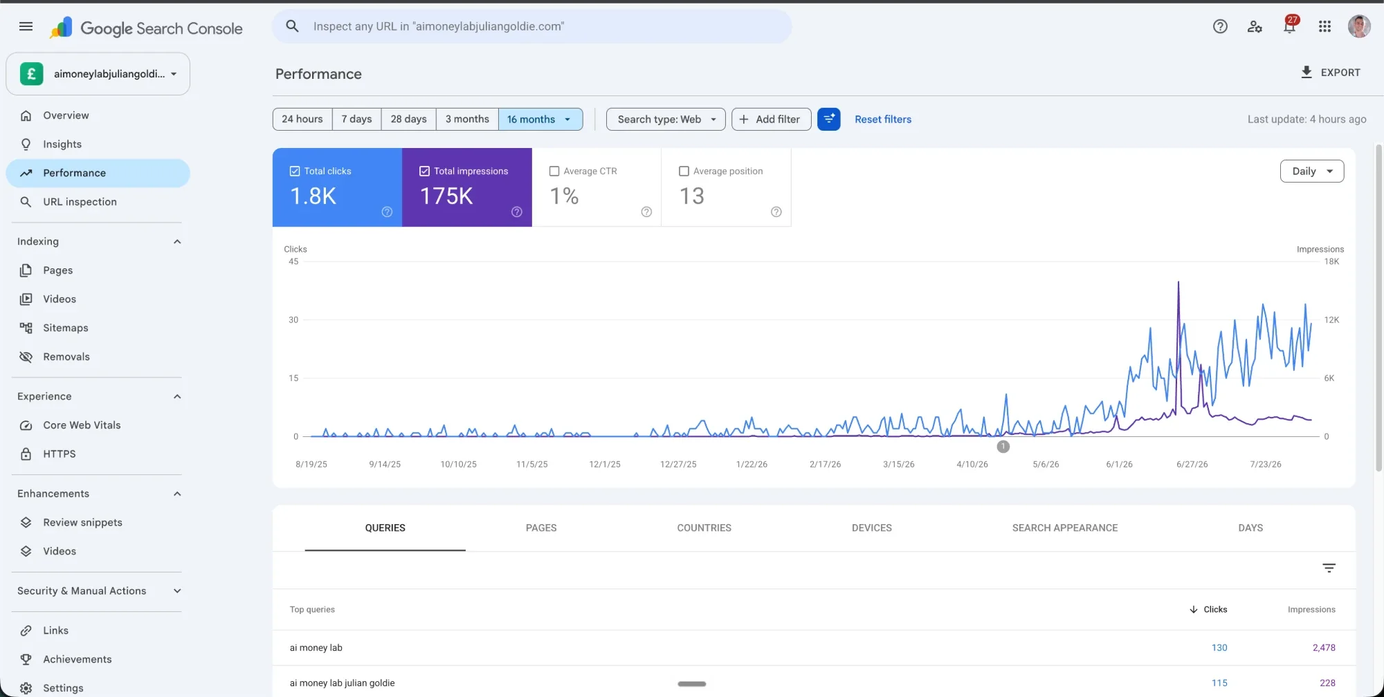
Task: Click the Total impressions help icon
Action: [516, 212]
